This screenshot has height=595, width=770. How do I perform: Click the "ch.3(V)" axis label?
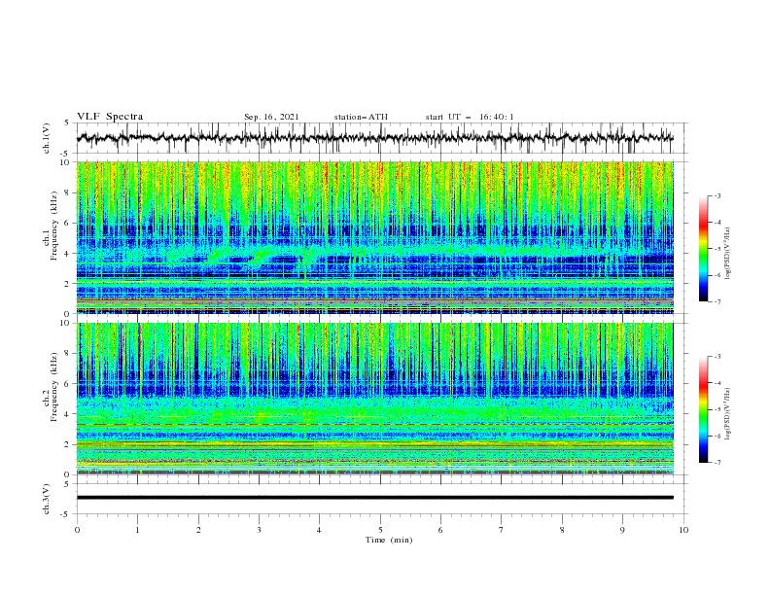47,499
